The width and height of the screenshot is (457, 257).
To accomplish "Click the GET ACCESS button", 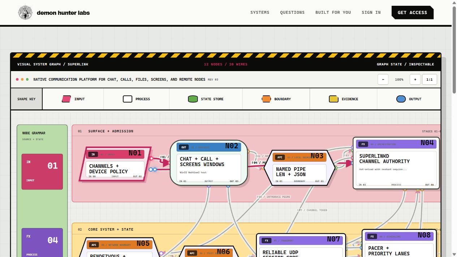I will pyautogui.click(x=413, y=13).
